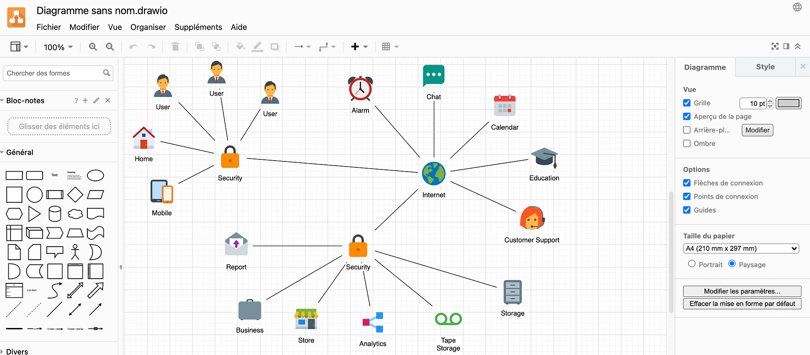
Task: Select the Alarm clock icon on canvas
Action: pos(360,89)
